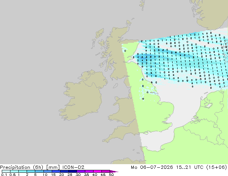
Task: Click the '25' legend value
Action: click(70, 175)
